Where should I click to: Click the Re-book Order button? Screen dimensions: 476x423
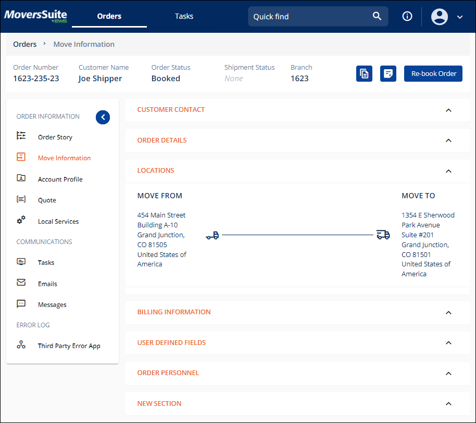(x=433, y=73)
